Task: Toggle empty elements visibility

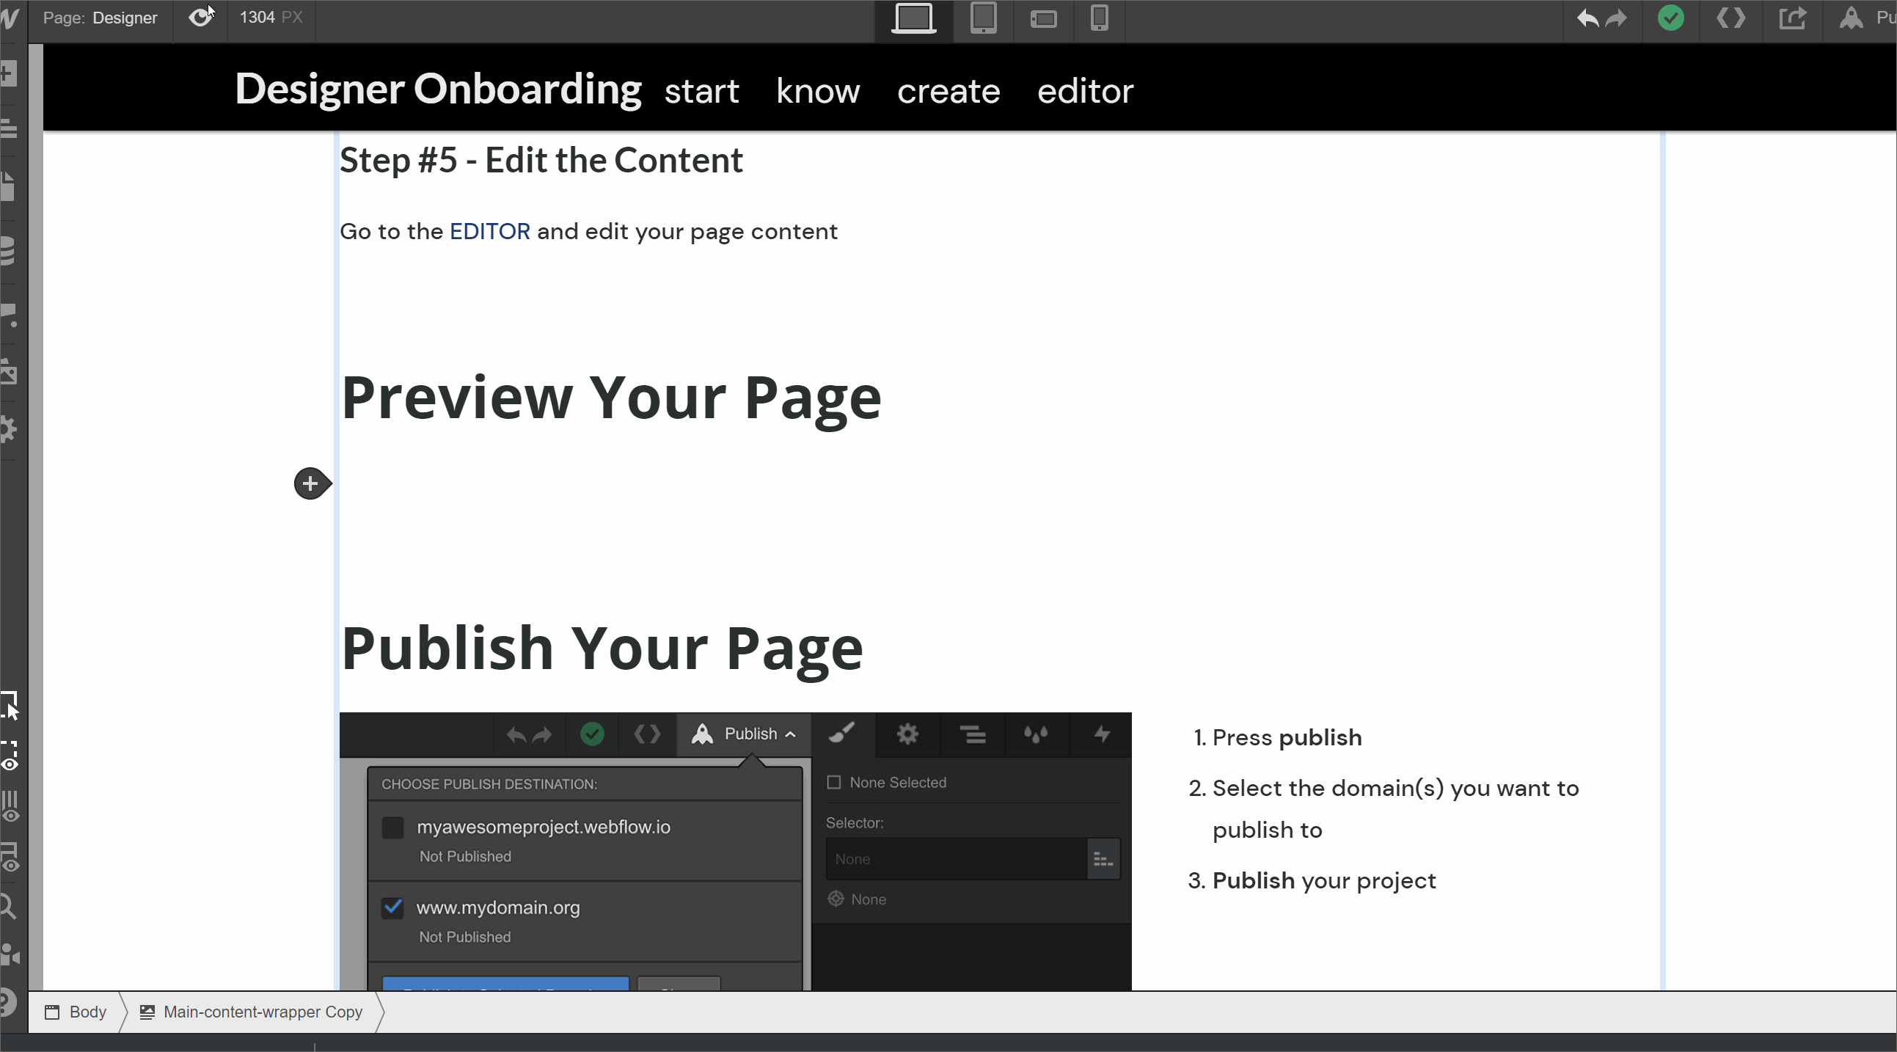Action: click(x=9, y=857)
